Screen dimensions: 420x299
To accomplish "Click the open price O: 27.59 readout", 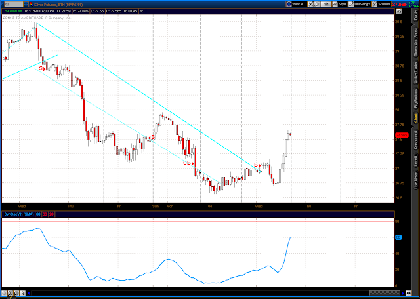I will [63, 11].
